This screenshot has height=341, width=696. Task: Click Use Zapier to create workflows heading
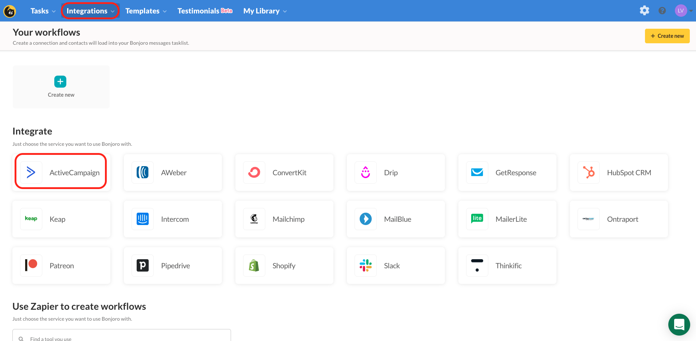coord(79,306)
